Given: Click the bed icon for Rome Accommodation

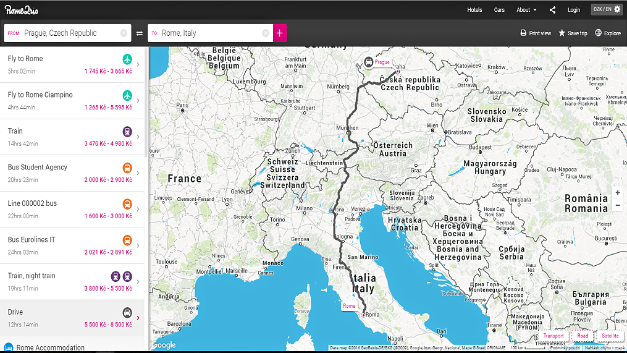Looking at the screenshot, I should [x=9, y=347].
